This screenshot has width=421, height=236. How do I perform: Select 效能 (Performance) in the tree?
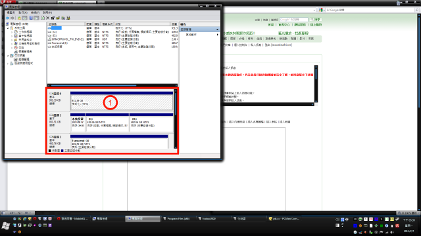[x=21, y=47]
